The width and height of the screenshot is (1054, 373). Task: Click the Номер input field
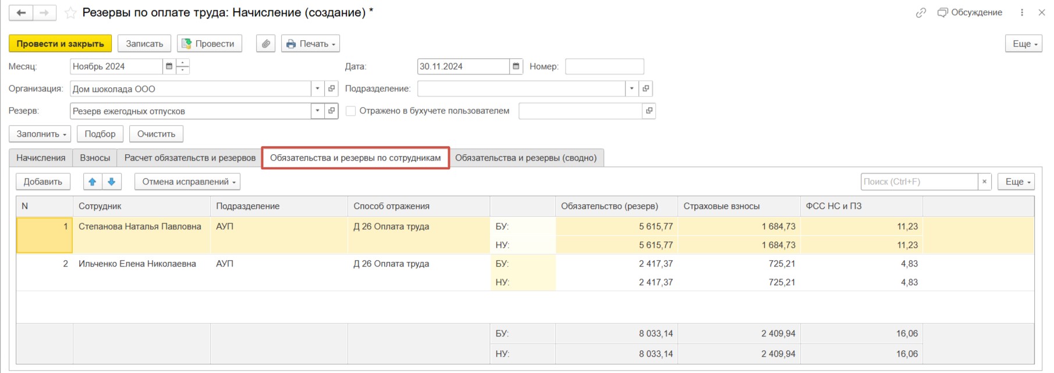(604, 66)
